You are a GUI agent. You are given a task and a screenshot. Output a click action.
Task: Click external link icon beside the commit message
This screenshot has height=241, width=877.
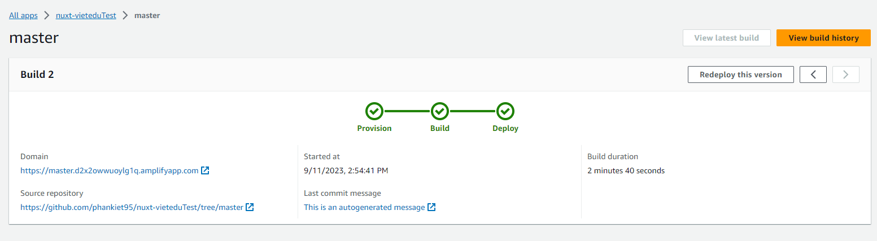click(x=431, y=207)
